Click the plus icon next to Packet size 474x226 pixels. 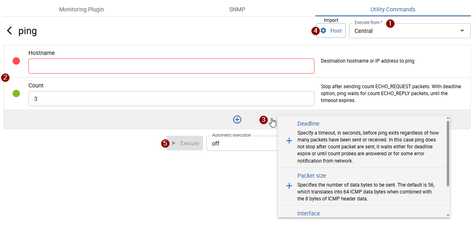tap(289, 186)
